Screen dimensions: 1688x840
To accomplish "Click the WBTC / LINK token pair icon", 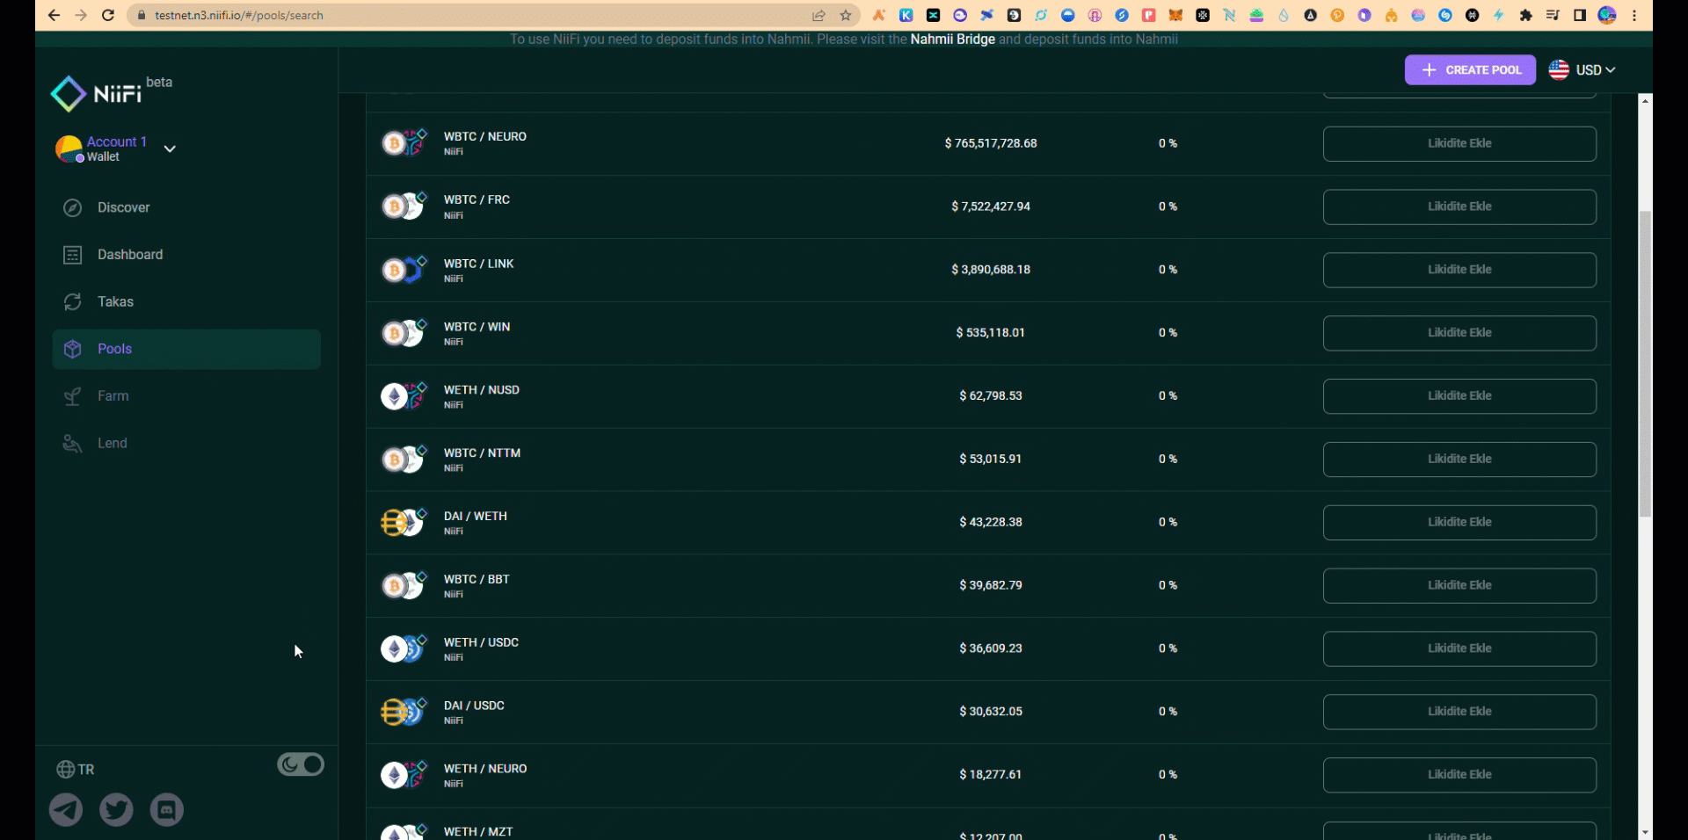I will pyautogui.click(x=404, y=269).
